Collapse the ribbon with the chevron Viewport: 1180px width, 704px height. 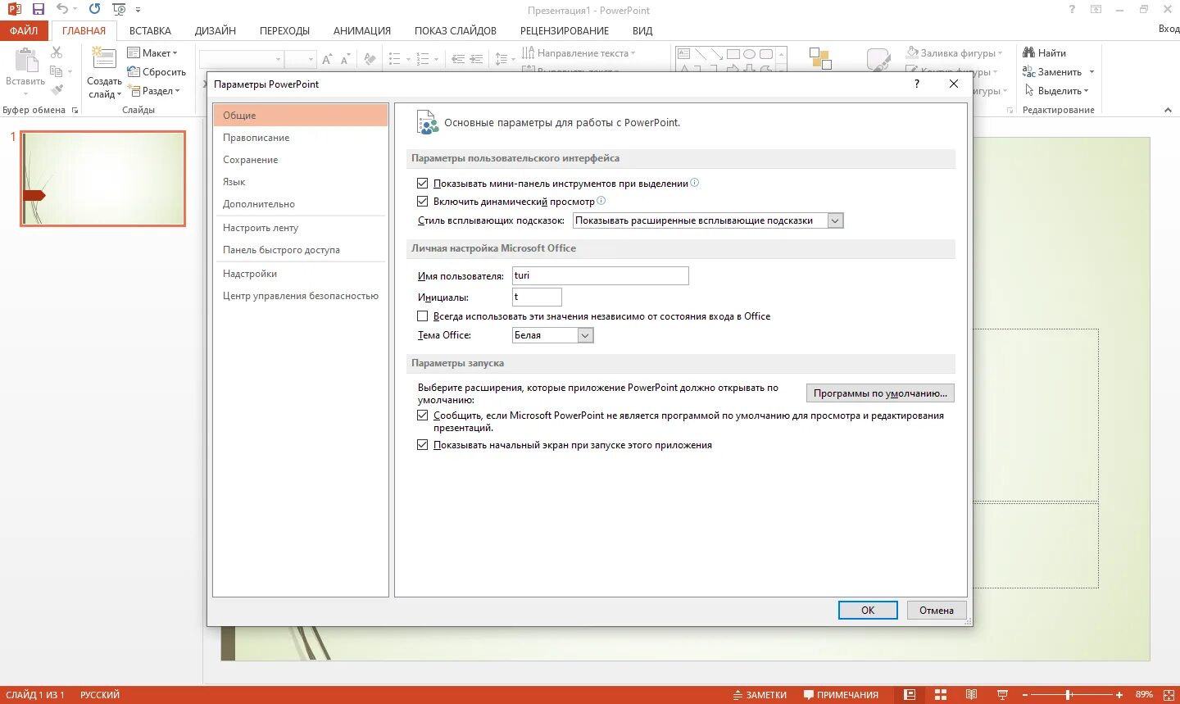pos(1168,110)
